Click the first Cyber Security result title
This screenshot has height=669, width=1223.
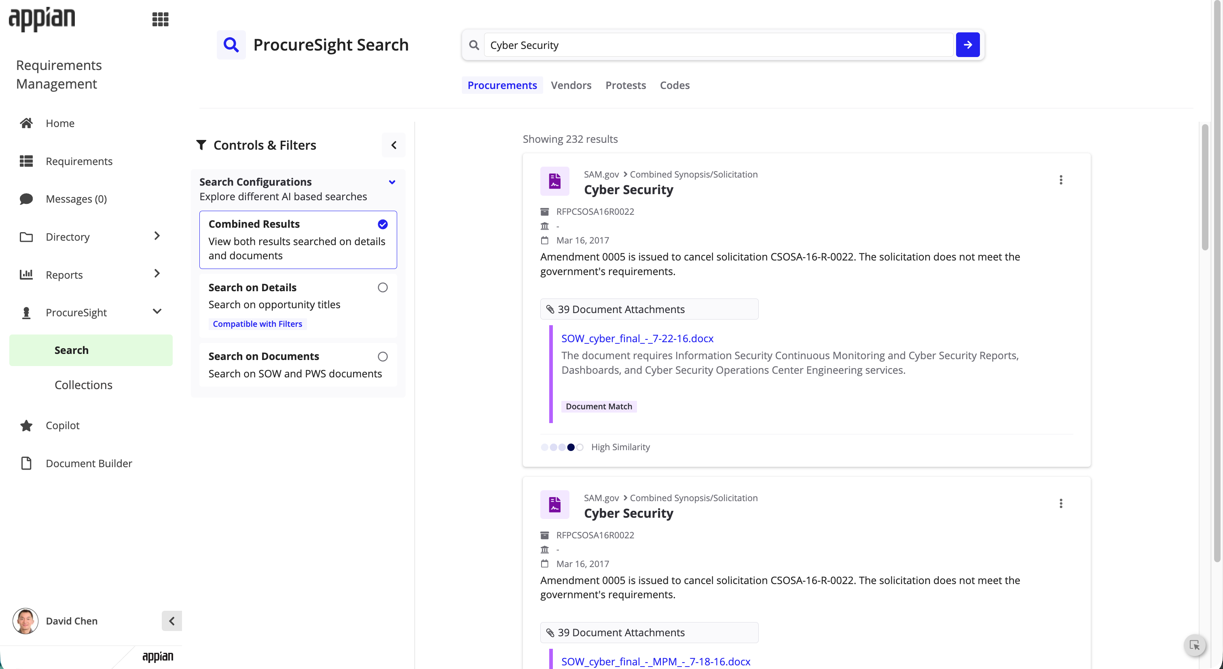pyautogui.click(x=628, y=189)
